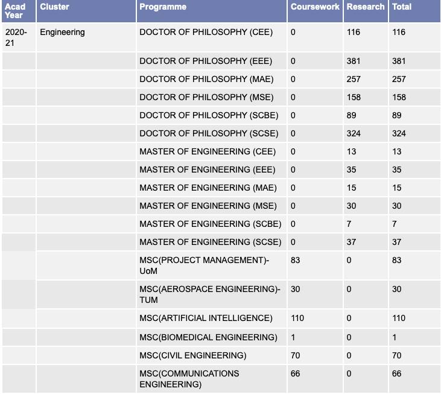
Task: Select MSC(AEROSPACE ENGINEERING)-TUM programme cell
Action: click(x=209, y=294)
